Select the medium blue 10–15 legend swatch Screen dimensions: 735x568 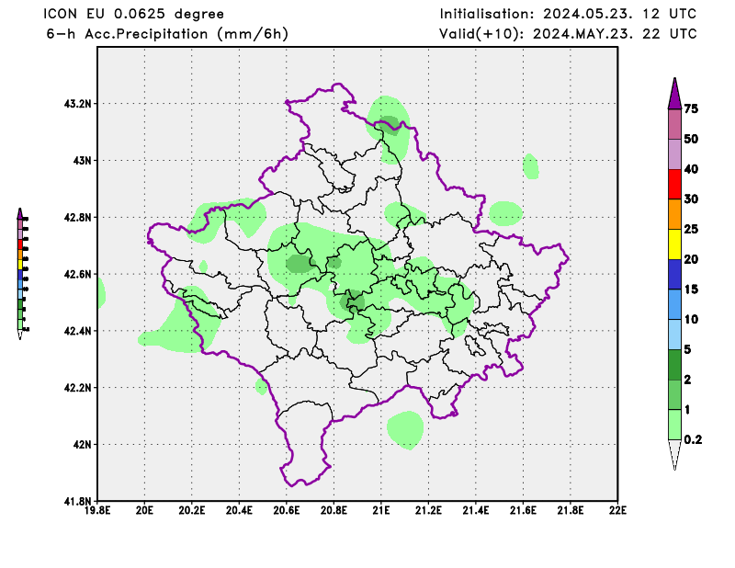674,304
